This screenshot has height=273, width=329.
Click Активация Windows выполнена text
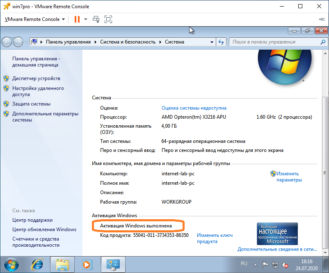point(136,226)
